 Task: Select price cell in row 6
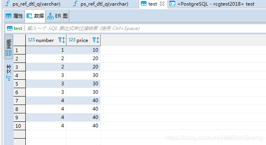(83, 92)
